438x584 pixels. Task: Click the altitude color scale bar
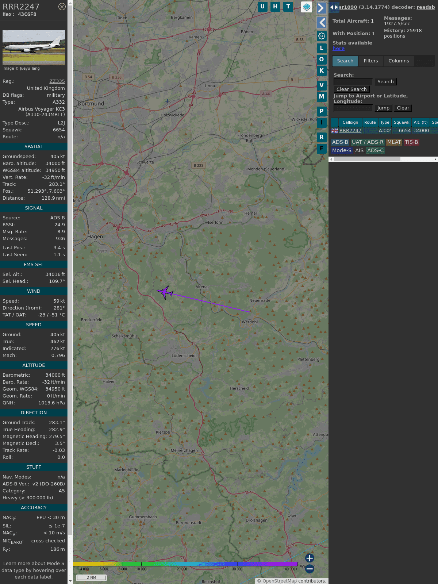click(x=185, y=564)
